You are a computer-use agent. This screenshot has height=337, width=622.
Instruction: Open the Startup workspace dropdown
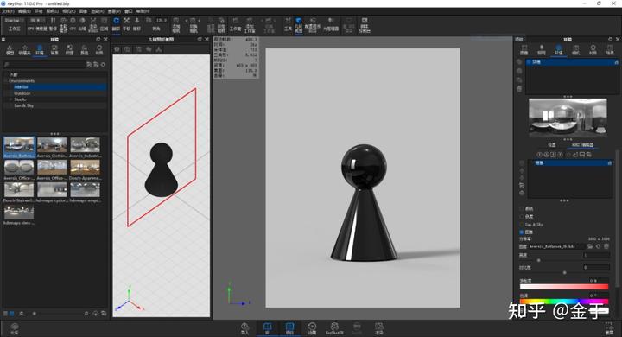point(15,20)
